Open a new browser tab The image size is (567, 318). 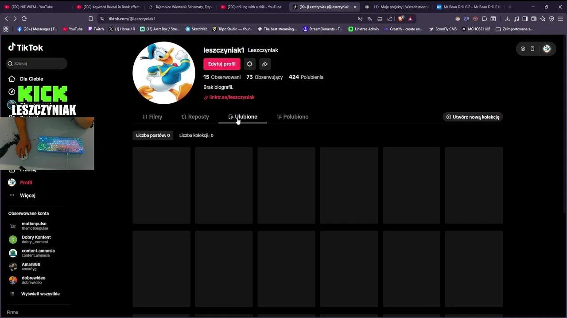pos(510,7)
